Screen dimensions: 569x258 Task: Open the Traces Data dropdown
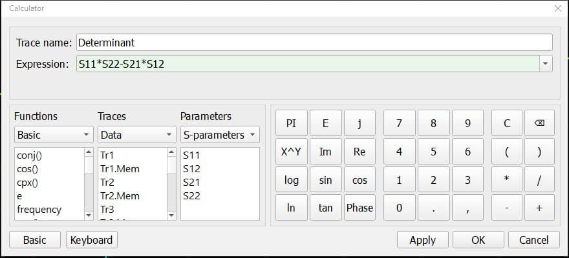point(137,135)
